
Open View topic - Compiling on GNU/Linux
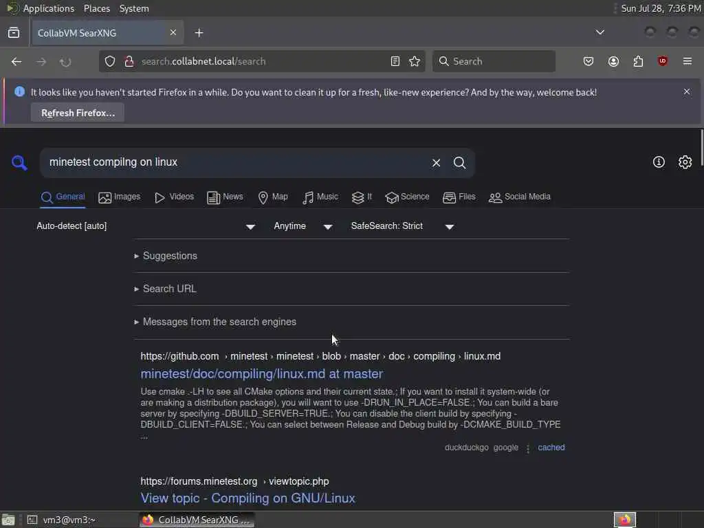(x=247, y=498)
